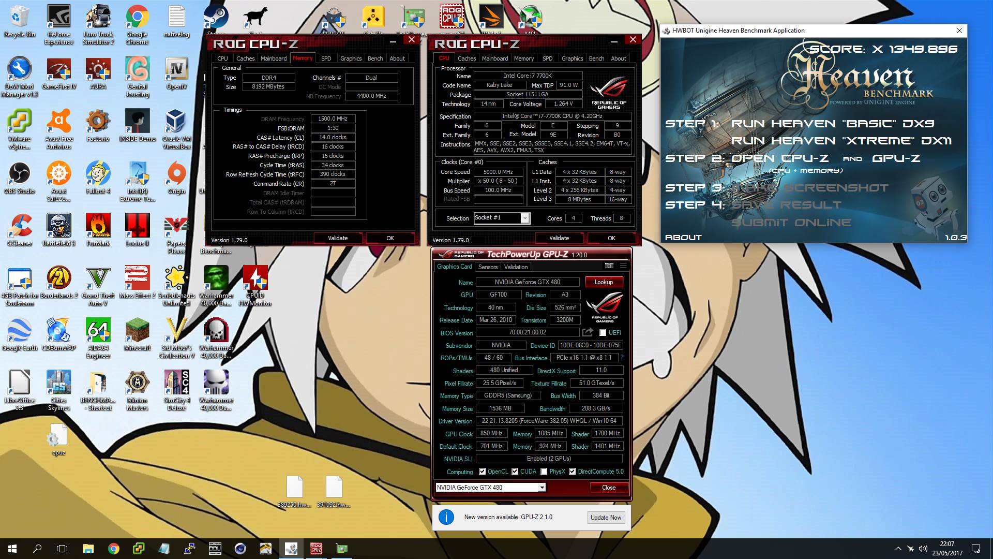This screenshot has width=993, height=559.
Task: Toggle the DirectCompute 5.0 checkbox
Action: coord(572,472)
